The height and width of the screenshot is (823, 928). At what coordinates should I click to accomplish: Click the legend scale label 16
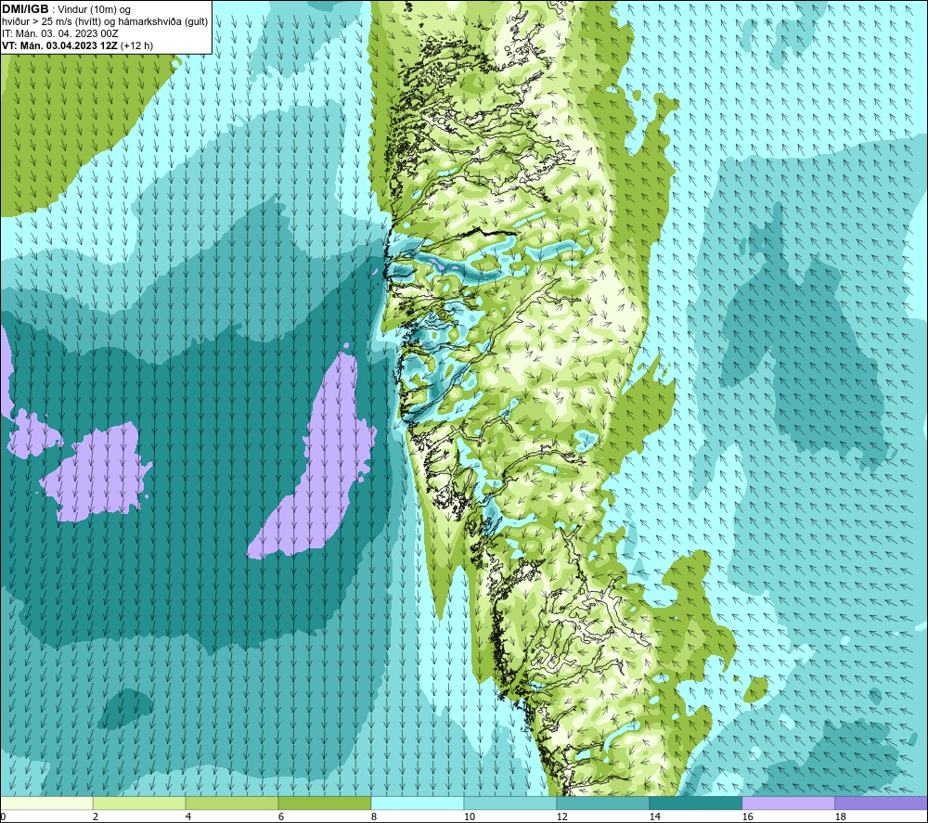coord(747,817)
